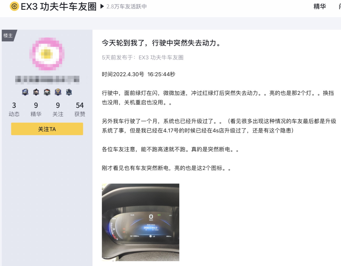Open the EX3 功夫牛车友圈 title
This screenshot has width=341, height=266.
pos(58,7)
